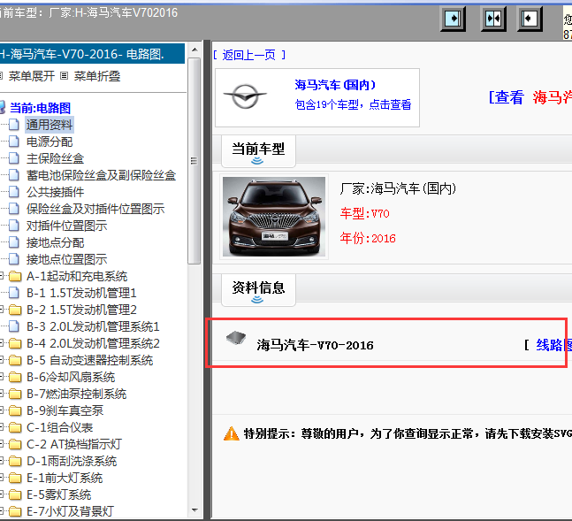Click page icon beside 电源分配
Image resolution: width=572 pixels, height=521 pixels.
[x=14, y=142]
